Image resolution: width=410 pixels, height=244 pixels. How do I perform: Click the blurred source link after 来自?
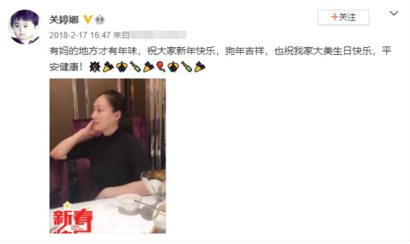click(158, 34)
